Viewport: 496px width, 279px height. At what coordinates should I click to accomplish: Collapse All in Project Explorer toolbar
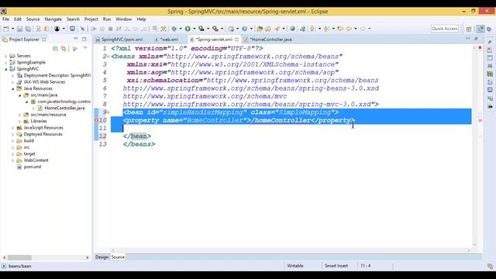pyautogui.click(x=55, y=48)
